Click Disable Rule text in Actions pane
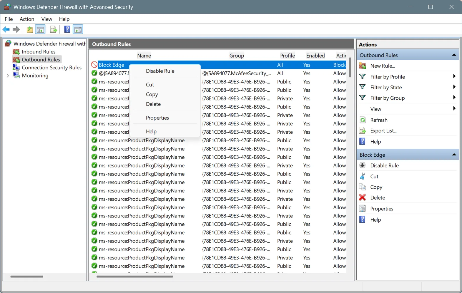Screen dimensions: 462x293 (x=384, y=165)
